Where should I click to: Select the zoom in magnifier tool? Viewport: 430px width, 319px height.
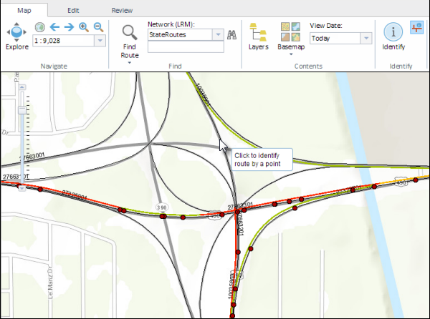(x=84, y=27)
